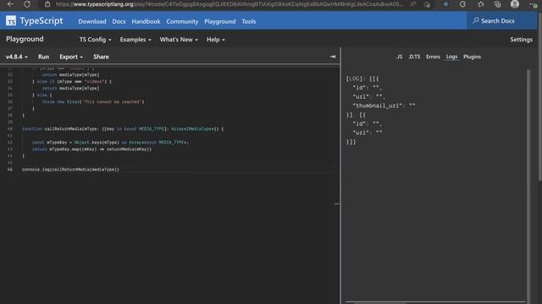Click the console.log line 46 in editor
The height and width of the screenshot is (304, 542).
click(x=70, y=170)
